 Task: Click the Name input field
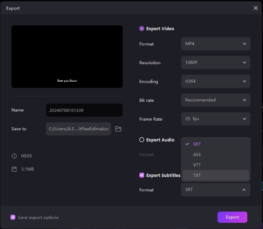click(x=84, y=110)
